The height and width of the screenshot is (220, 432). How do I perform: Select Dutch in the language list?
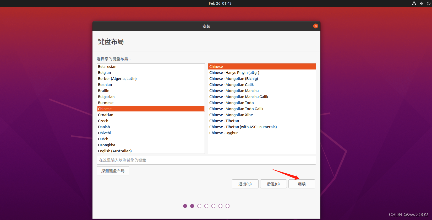(x=151, y=139)
